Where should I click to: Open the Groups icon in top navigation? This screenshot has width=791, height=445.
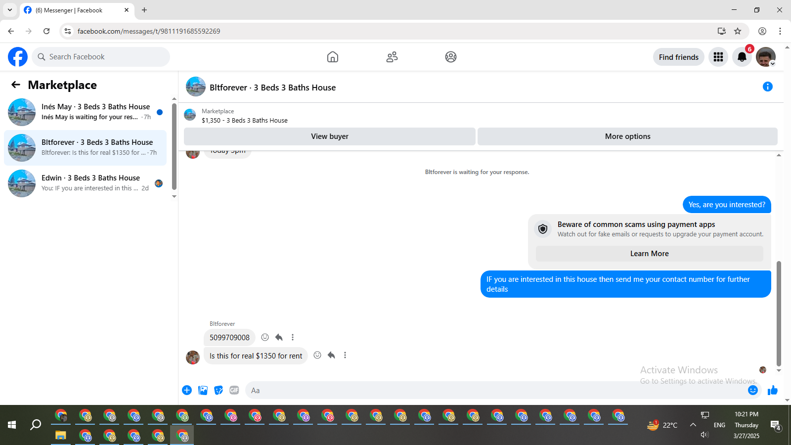451,57
